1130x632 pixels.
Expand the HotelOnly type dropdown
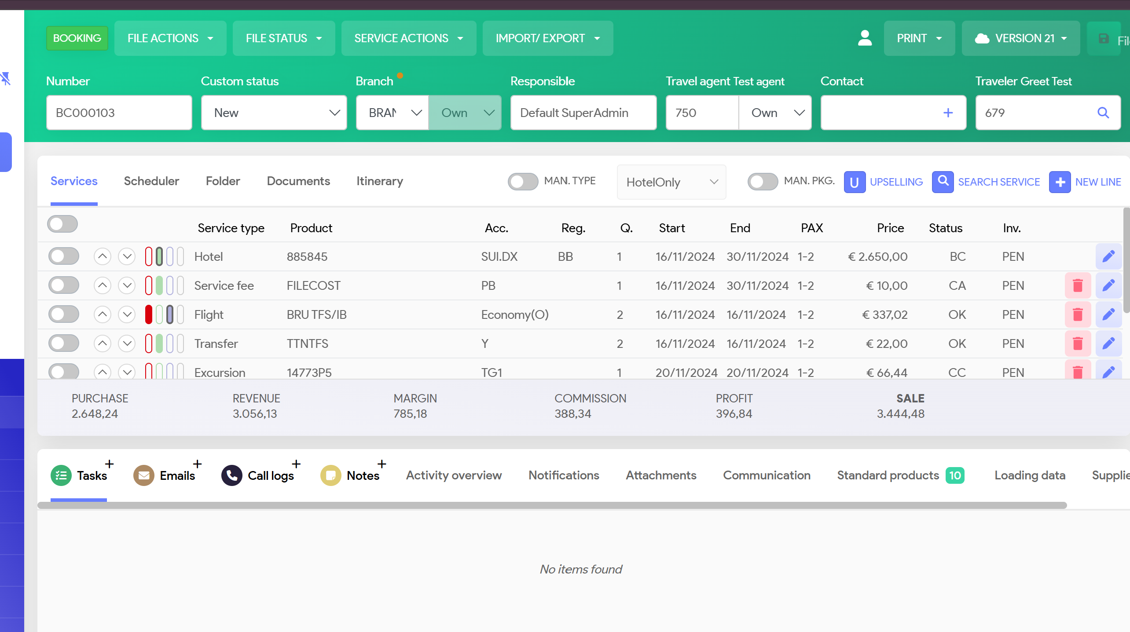coord(671,182)
